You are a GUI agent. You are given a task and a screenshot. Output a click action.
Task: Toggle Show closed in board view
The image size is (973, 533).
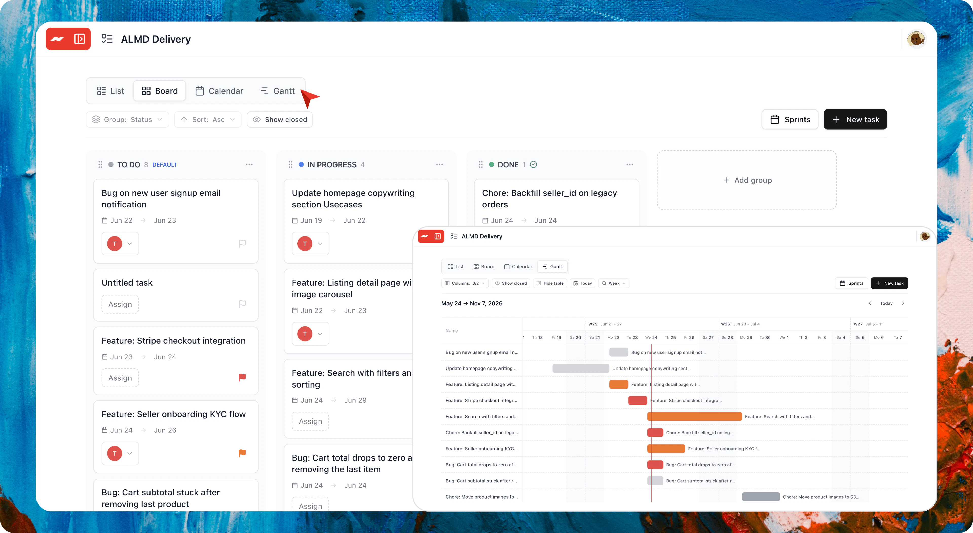click(x=280, y=119)
